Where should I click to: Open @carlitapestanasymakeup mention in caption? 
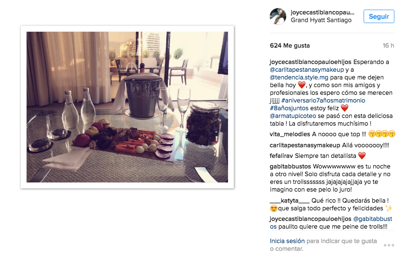click(x=307, y=70)
